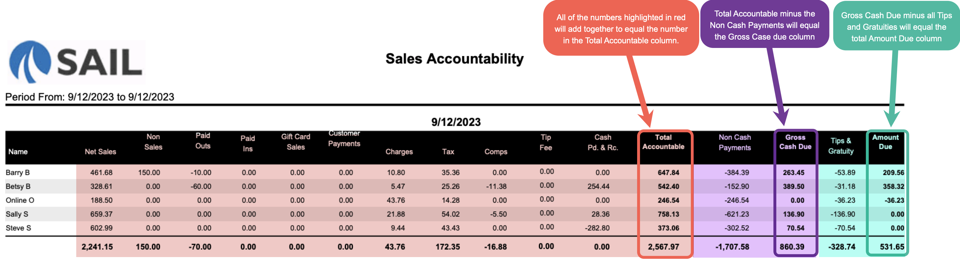960x264 pixels.
Task: Select the 531.65 Amount Due total
Action: click(892, 247)
